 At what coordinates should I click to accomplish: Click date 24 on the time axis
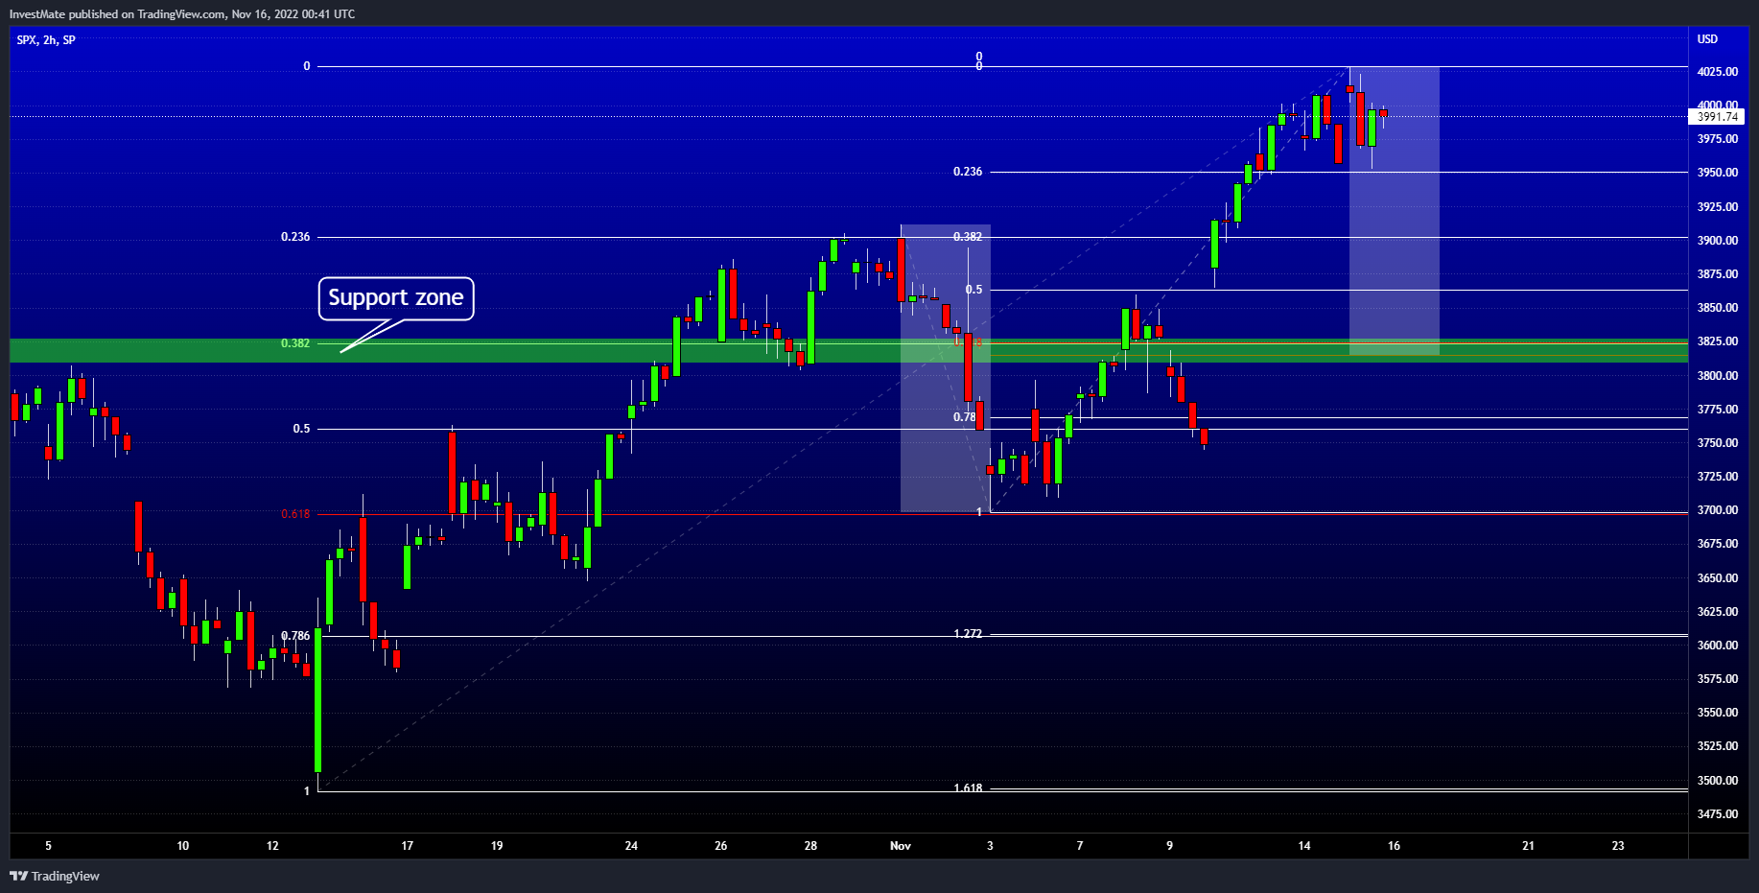(x=631, y=846)
